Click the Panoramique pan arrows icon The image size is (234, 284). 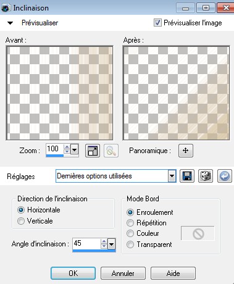tap(186, 151)
